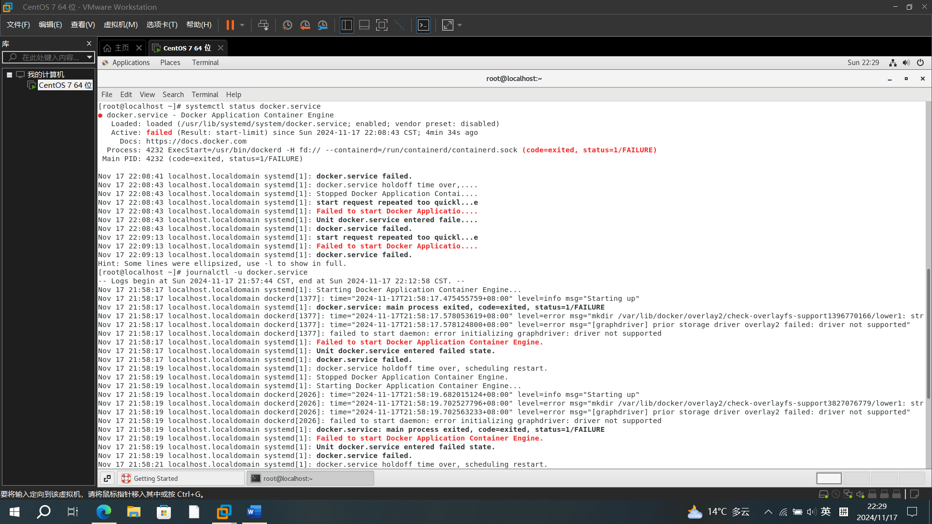Open the terminal View menu
Screen dimensions: 932x524
click(147, 95)
